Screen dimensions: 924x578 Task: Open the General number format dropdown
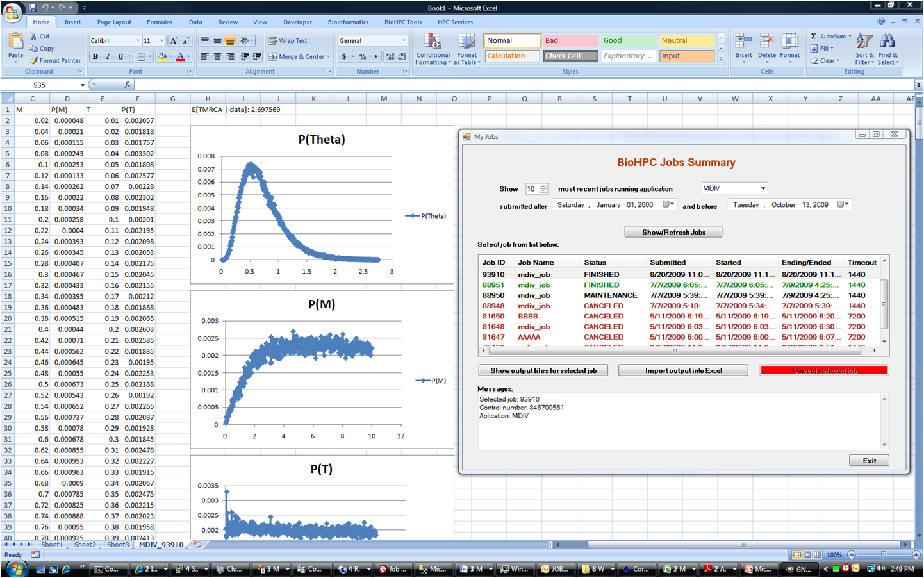pos(404,40)
